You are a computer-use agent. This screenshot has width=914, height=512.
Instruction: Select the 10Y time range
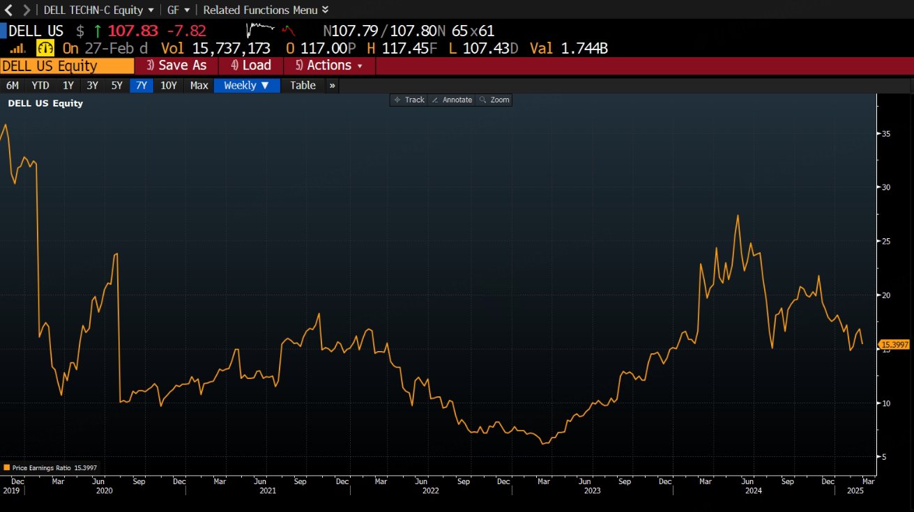(x=169, y=86)
